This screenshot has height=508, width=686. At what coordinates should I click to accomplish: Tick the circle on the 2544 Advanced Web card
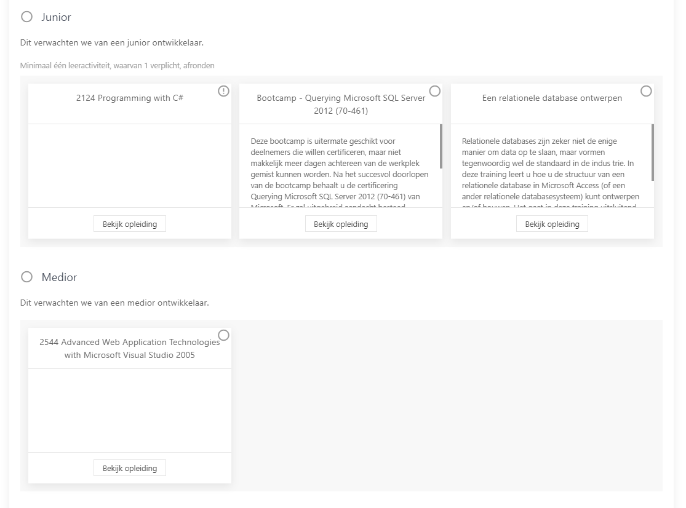coord(223,335)
